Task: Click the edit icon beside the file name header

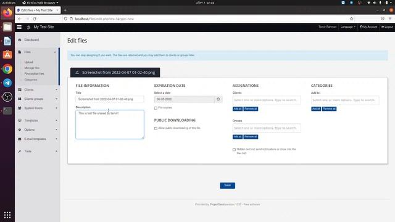Action: (x=77, y=73)
